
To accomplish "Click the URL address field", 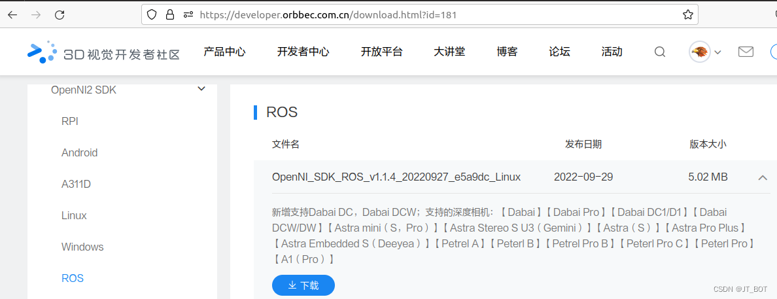I will [420, 14].
